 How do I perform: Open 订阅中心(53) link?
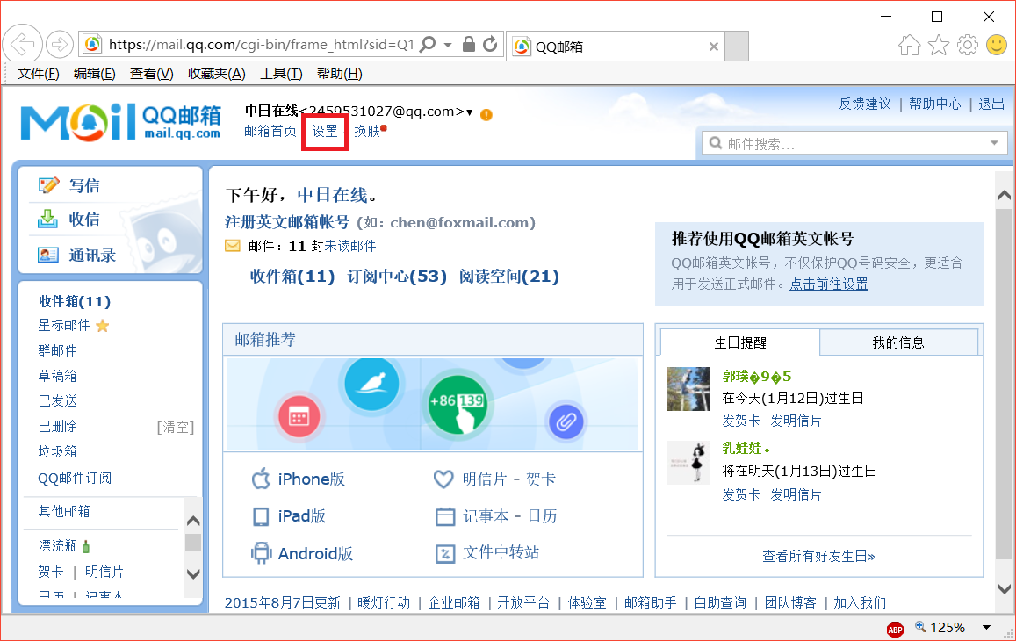point(397,277)
